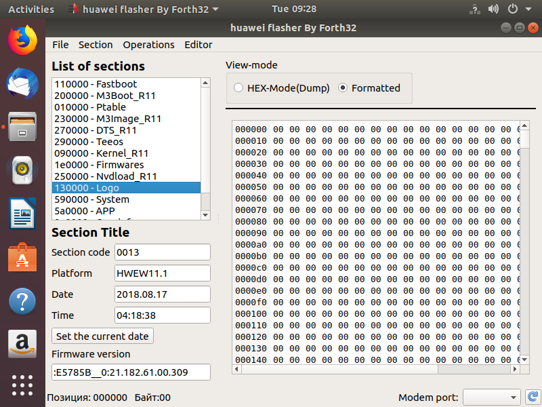The height and width of the screenshot is (407, 542).
Task: Click the Activities button
Action: point(31,9)
